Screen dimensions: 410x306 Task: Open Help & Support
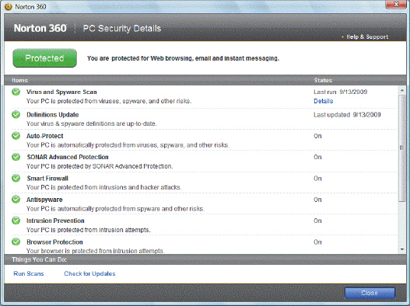(367, 37)
